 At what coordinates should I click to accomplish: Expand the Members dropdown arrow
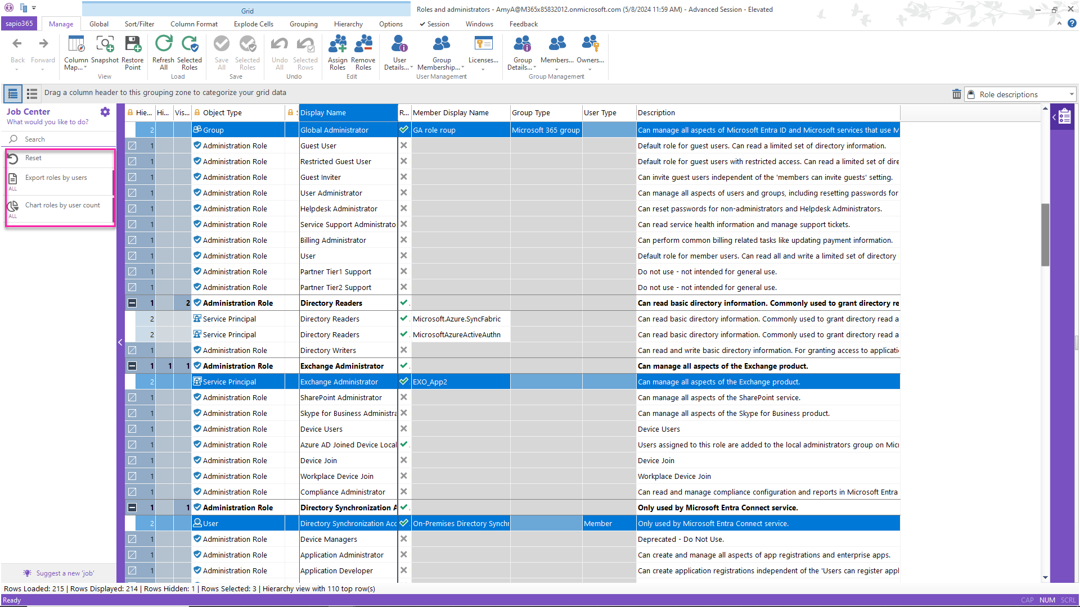(x=557, y=69)
